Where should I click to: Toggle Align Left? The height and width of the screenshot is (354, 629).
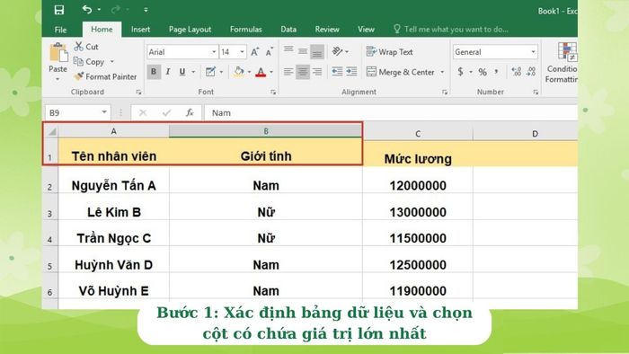(288, 72)
